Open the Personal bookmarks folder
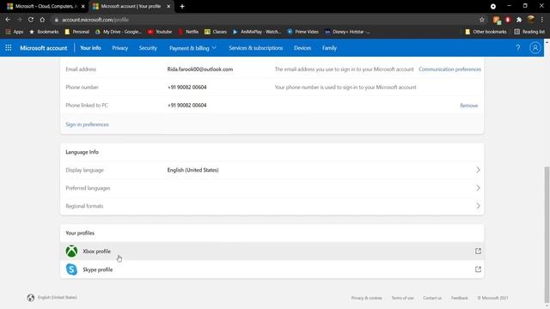550x309 pixels. (x=76, y=32)
